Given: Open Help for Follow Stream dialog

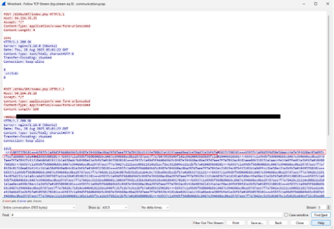Looking at the screenshot, I should 321,223.
